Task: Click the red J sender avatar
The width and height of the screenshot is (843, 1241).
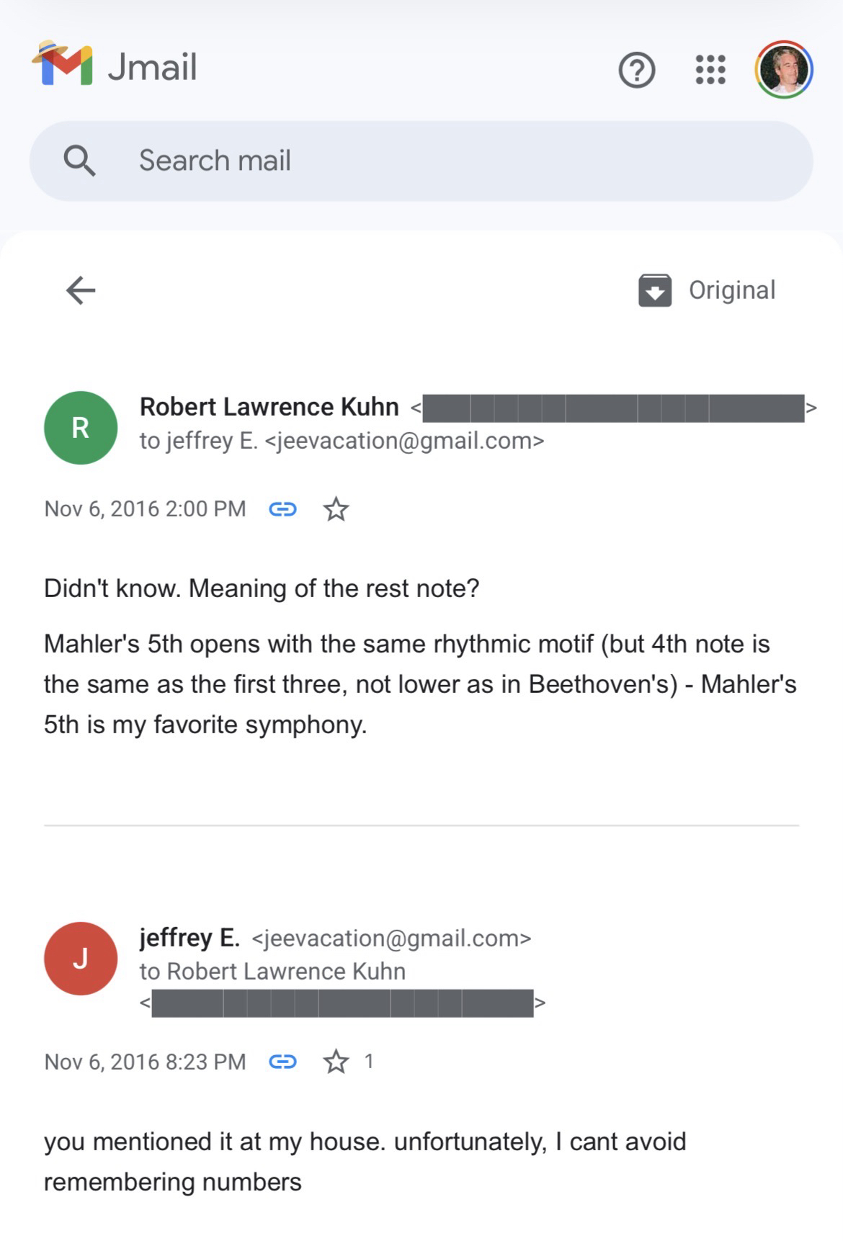Action: (x=81, y=958)
